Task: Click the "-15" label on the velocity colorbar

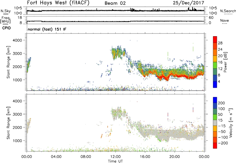Action: pyautogui.click(x=222, y=126)
